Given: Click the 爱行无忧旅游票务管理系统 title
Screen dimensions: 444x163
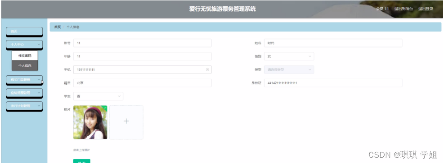Looking at the screenshot, I should (x=223, y=9).
